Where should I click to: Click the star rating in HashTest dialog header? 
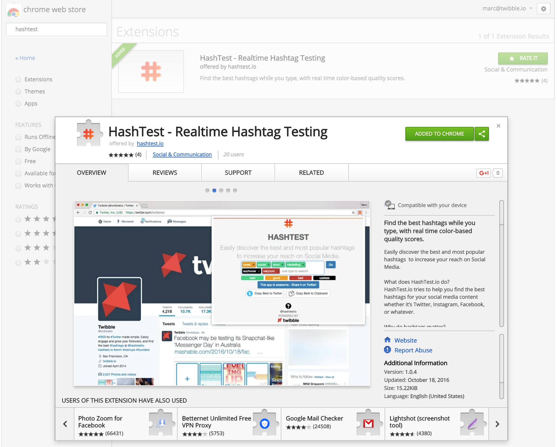pos(121,155)
